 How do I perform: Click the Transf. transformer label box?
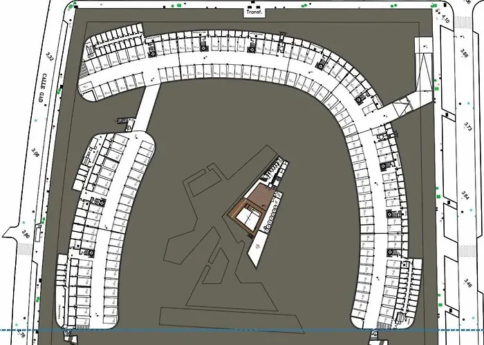tap(250, 12)
